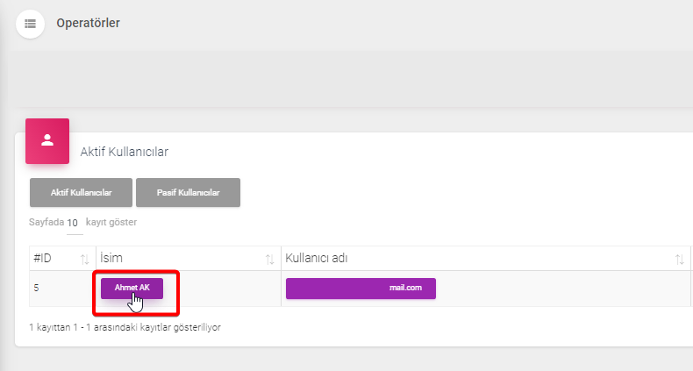Click the 'Sayfada' label before the dropdown
Screen dimensions: 693x371
coord(46,222)
